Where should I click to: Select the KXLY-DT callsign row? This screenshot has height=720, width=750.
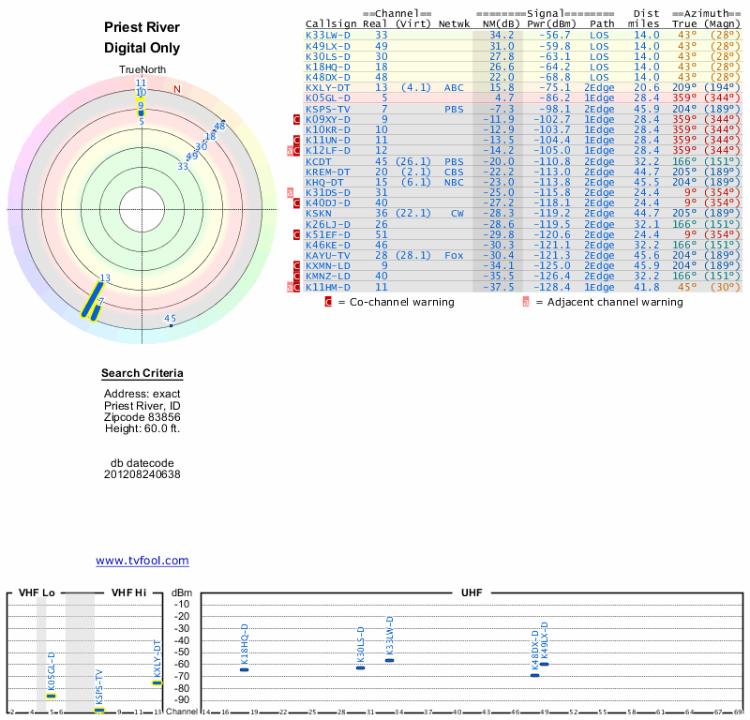coord(328,87)
